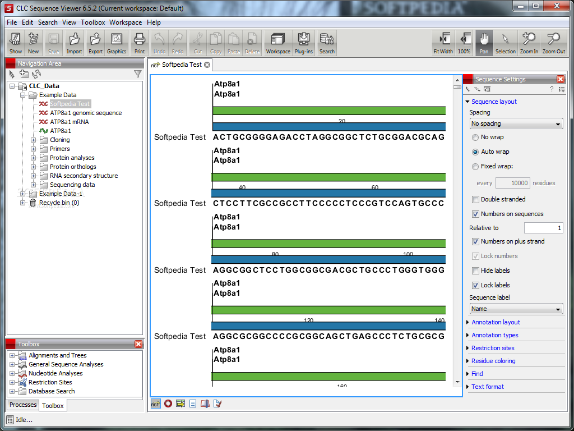Set zoom to 100%
Viewport: 574px width, 431px height.
464,43
